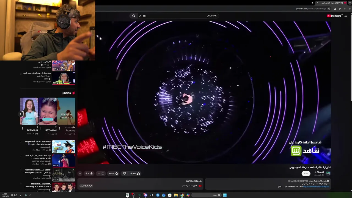Open Let It Go Voice Kids thumbnail
Screen dimensions: 352x198
click(x=64, y=161)
